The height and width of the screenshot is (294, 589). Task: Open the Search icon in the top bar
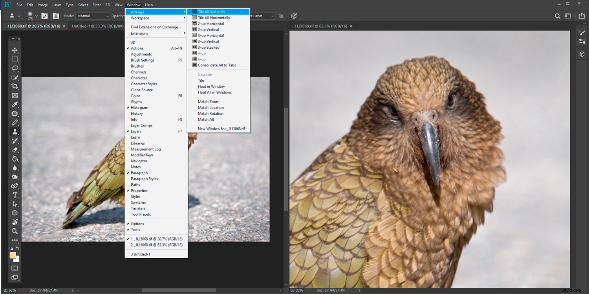coord(558,16)
